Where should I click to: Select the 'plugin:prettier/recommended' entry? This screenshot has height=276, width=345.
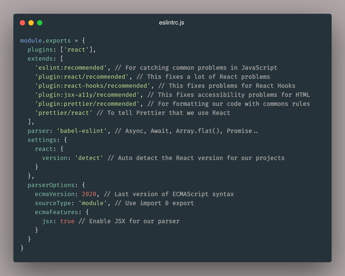pos(89,104)
